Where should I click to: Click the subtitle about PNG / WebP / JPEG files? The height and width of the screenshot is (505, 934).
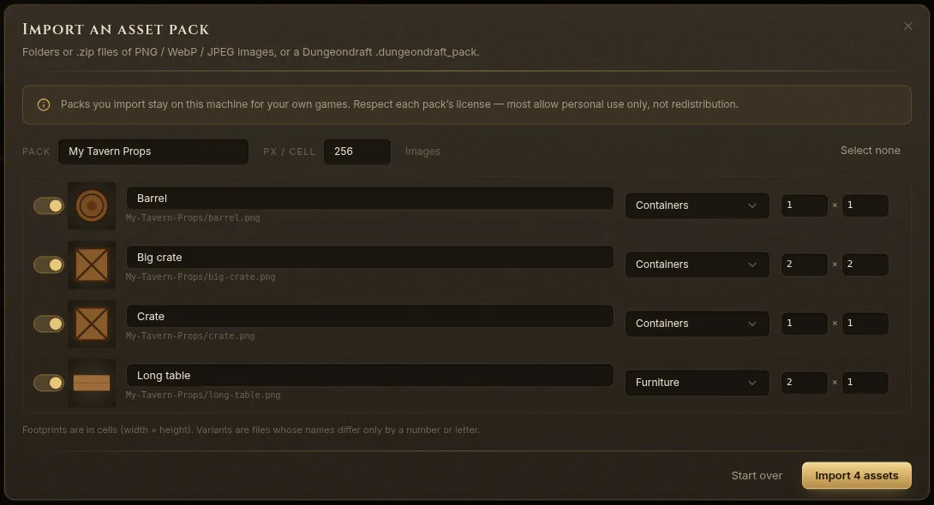pyautogui.click(x=251, y=51)
